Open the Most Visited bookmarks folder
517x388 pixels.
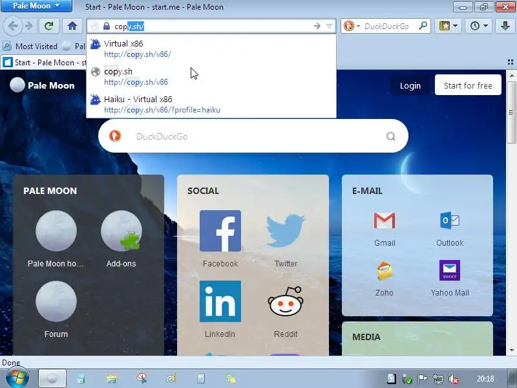30,46
